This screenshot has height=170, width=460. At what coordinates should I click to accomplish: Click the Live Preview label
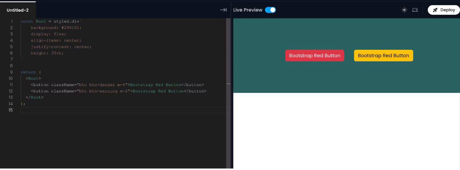click(x=248, y=10)
